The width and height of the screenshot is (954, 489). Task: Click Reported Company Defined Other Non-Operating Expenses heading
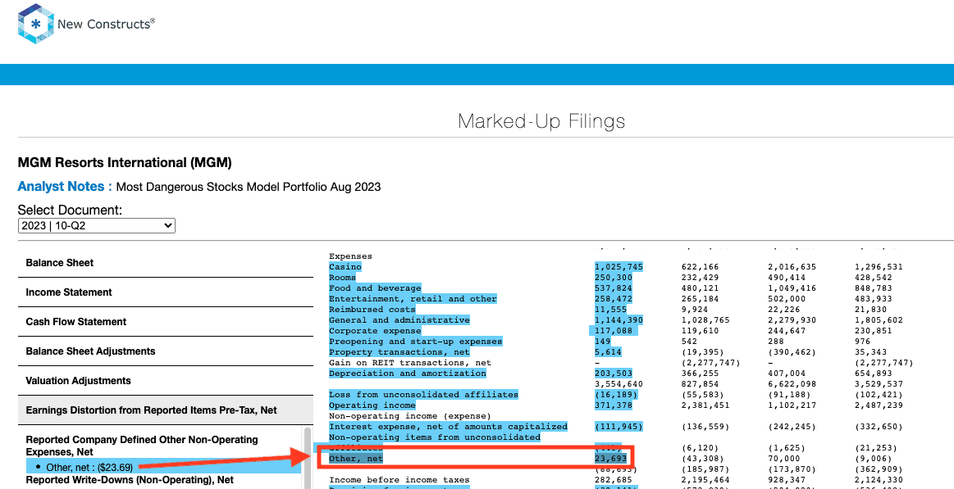click(x=142, y=446)
